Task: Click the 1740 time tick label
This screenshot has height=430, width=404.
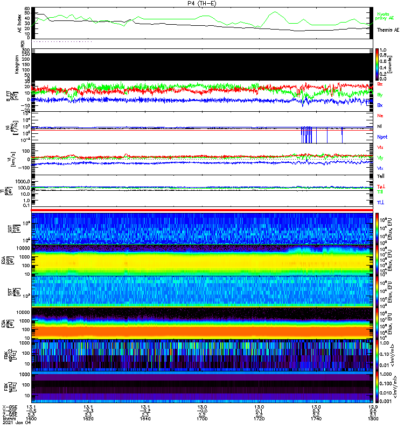Action: (x=316, y=419)
